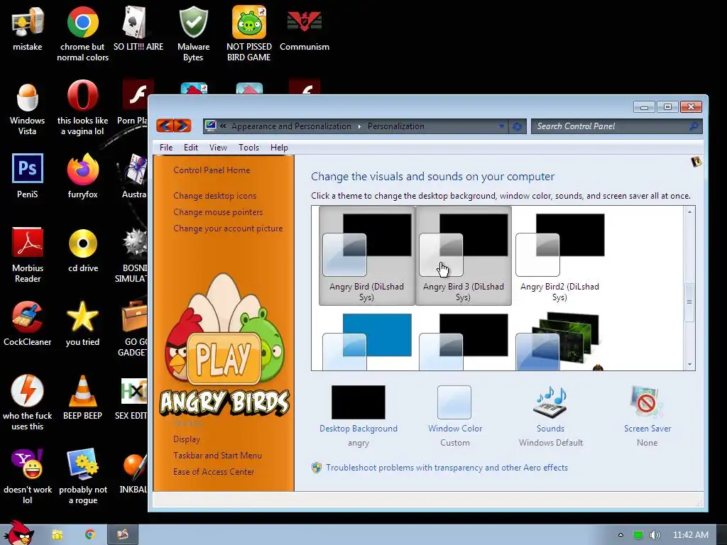
Task: Click the 'doesn't work lol' messenger icon
Action: (x=28, y=476)
